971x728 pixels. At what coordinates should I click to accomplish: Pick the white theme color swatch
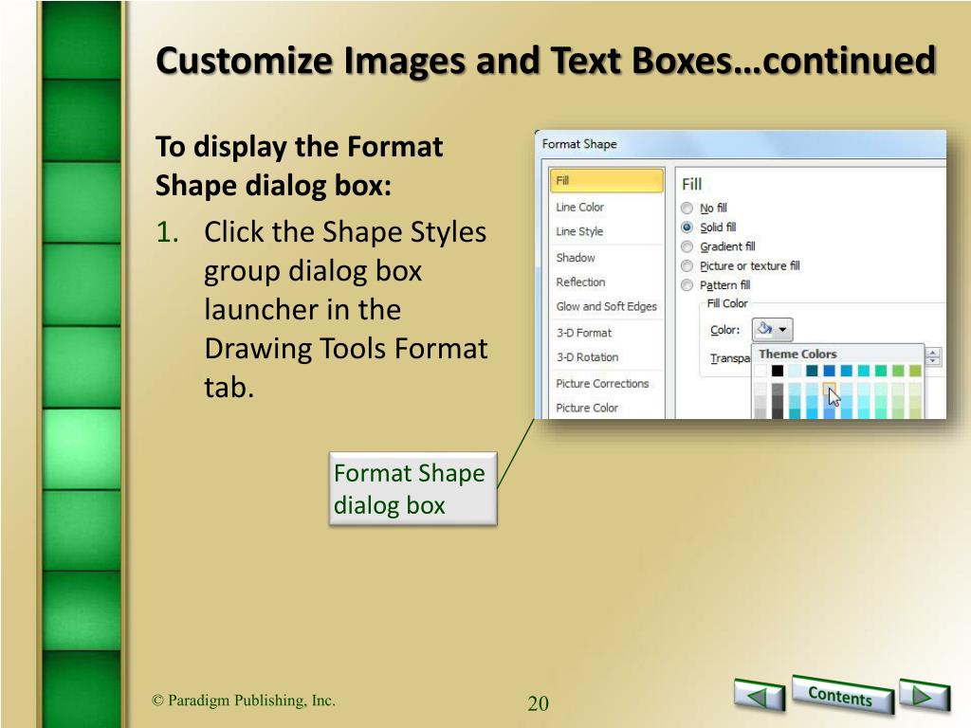(760, 371)
